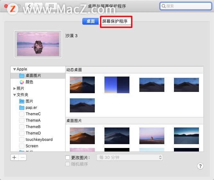
Task: Choose first dynamic desert day-night wallpaper
Action: click(x=82, y=85)
